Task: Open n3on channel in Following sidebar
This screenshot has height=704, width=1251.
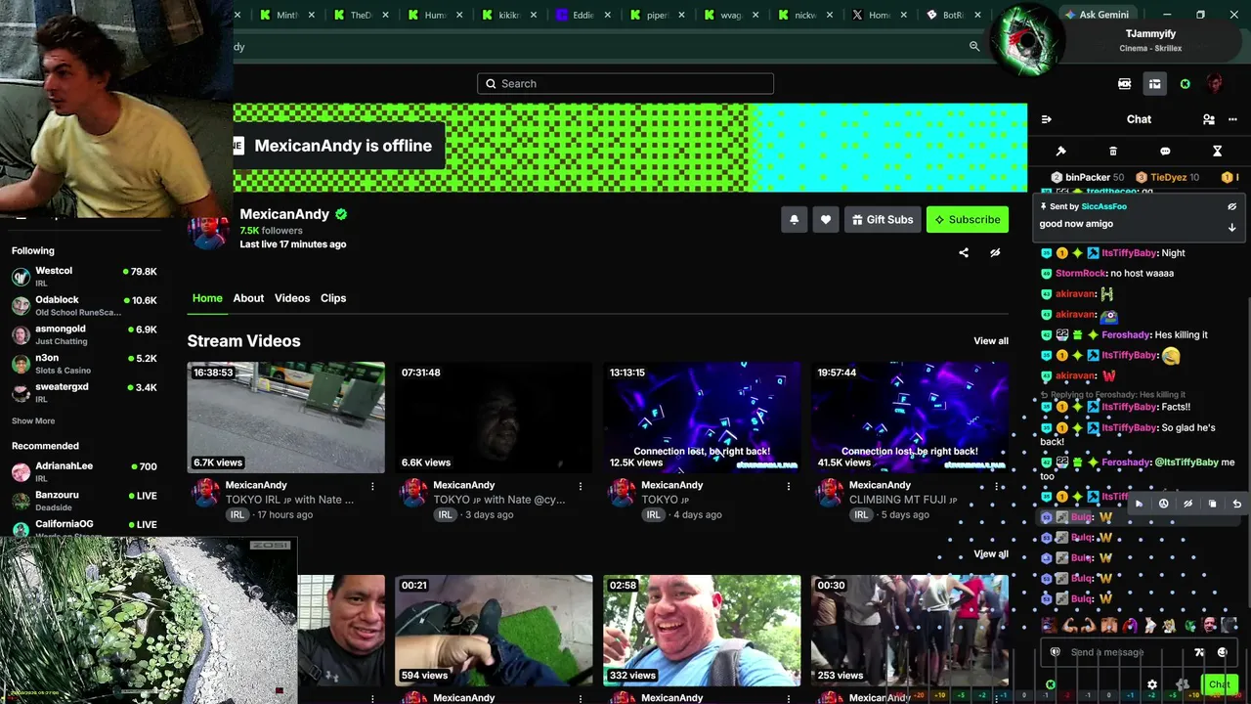Action: coord(84,364)
